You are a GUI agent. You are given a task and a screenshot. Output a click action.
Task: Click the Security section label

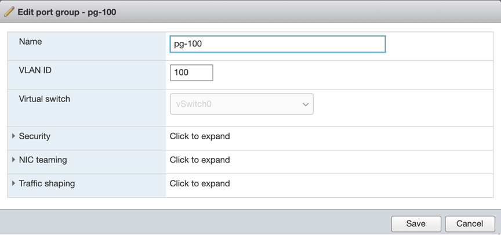pyautogui.click(x=35, y=136)
